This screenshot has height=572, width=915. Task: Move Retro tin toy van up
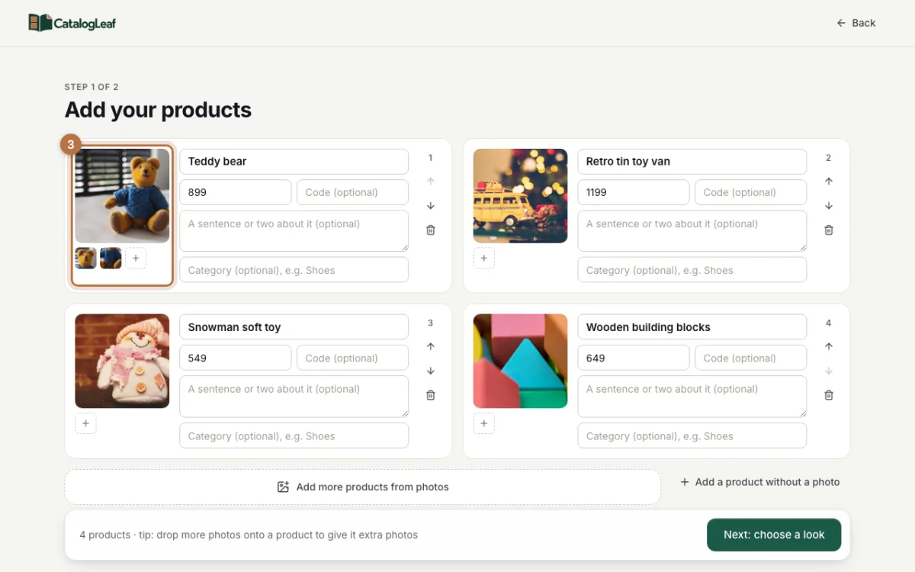point(829,182)
